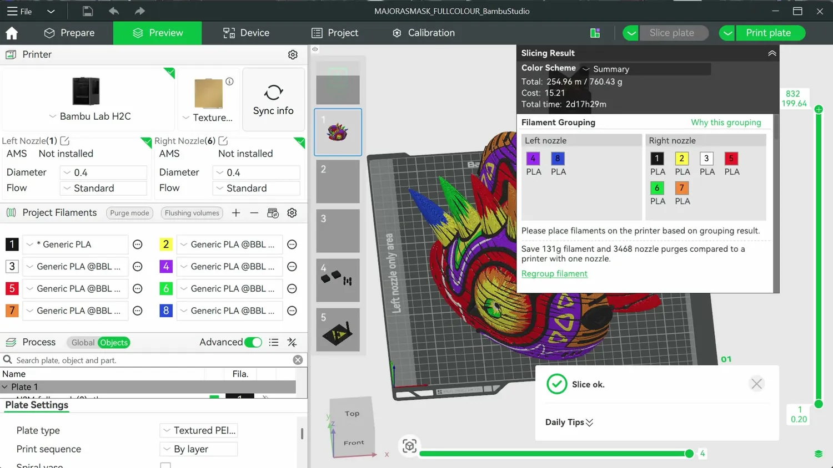Click the horizontal move slider handle
The image size is (833, 468).
tap(689, 454)
